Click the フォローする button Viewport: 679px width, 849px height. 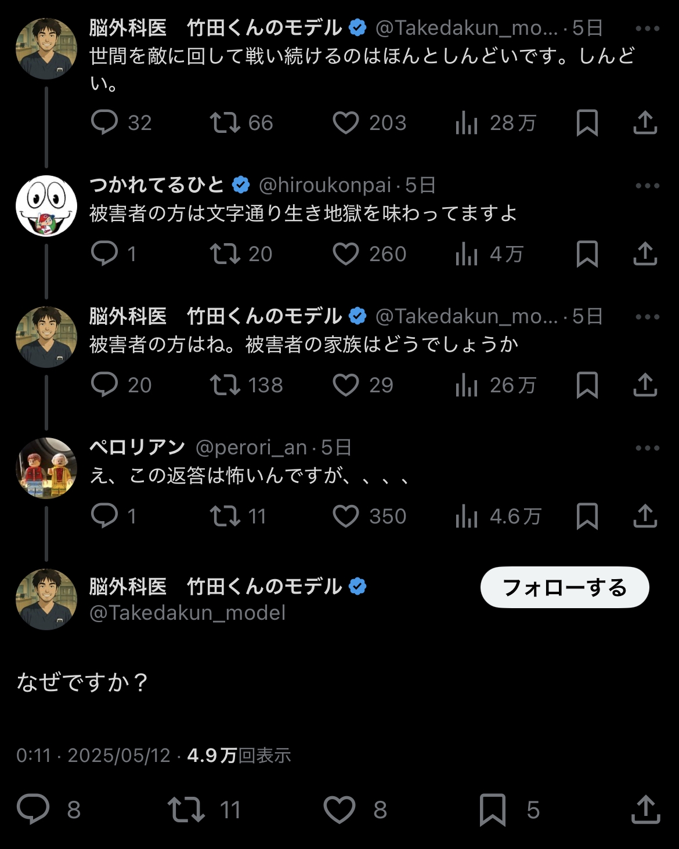click(x=564, y=587)
